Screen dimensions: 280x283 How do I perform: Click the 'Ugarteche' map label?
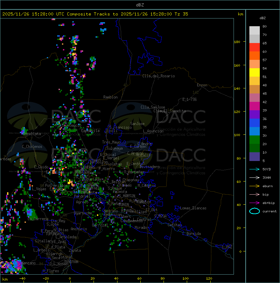[x=83, y=213]
